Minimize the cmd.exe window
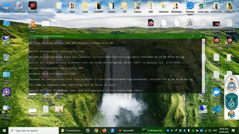 [185, 36]
